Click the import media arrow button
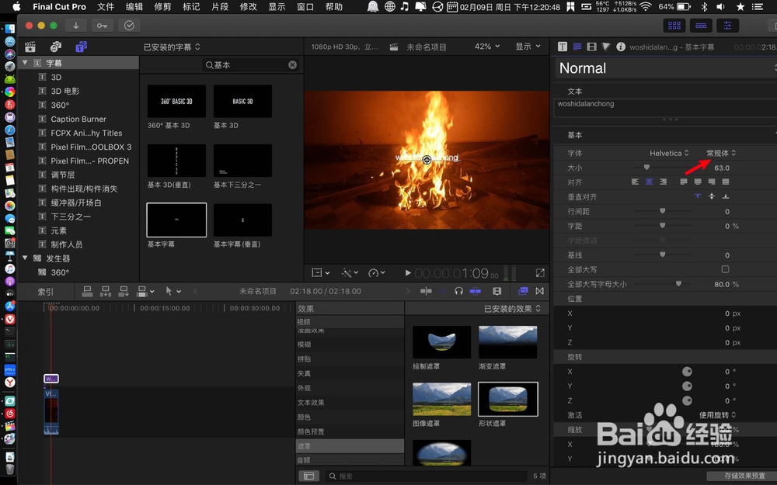The height and width of the screenshot is (485, 777). click(76, 25)
